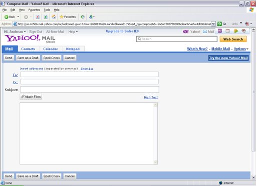Open the browser History icon
257x186 pixels.
tap(83, 17)
